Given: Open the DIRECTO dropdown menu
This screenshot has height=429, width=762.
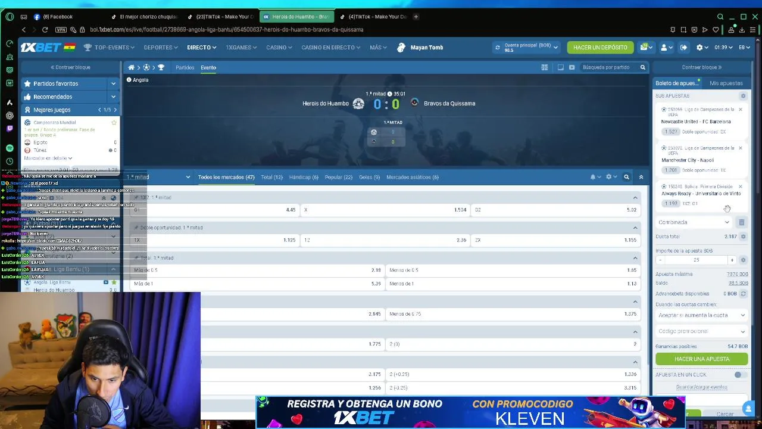Looking at the screenshot, I should coord(202,47).
